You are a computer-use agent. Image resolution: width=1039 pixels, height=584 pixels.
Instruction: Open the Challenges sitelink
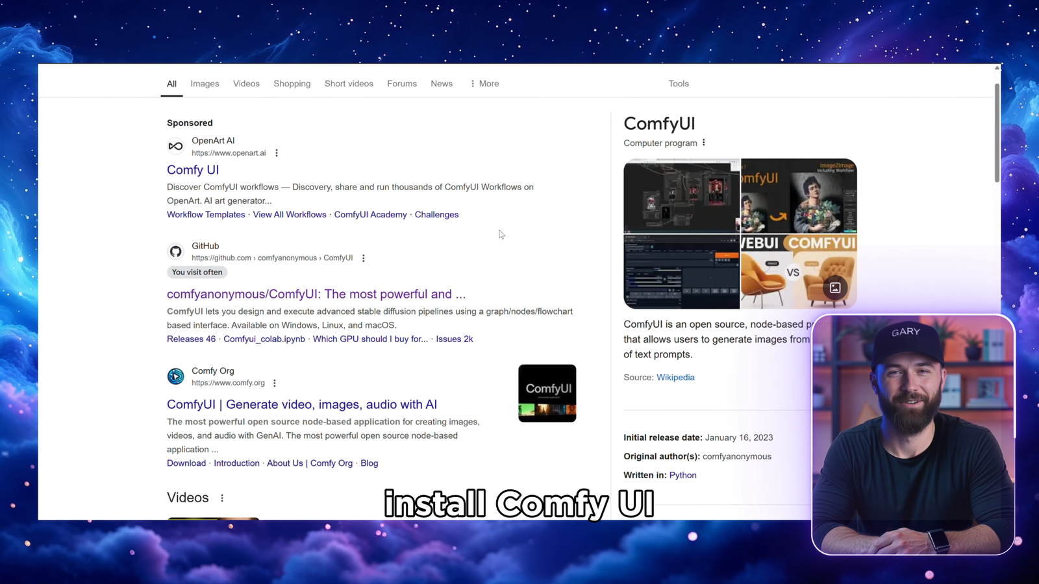pos(436,215)
